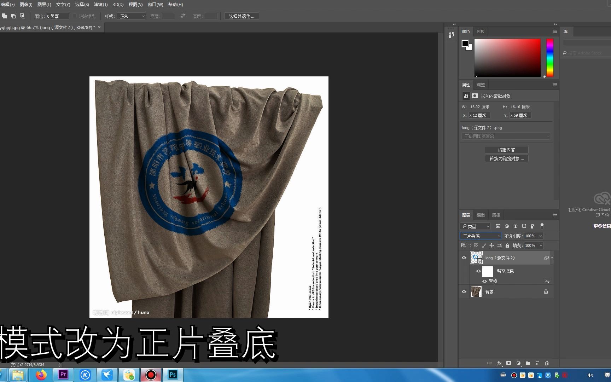The height and width of the screenshot is (382, 611).
Task: Create a new adjustment layer
Action: point(518,363)
